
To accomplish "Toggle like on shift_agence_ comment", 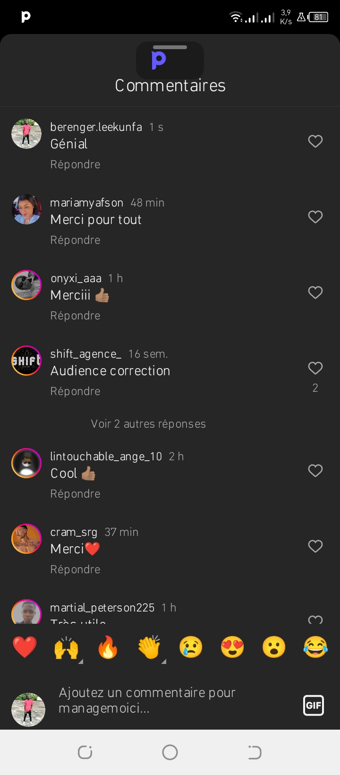I will tap(315, 368).
